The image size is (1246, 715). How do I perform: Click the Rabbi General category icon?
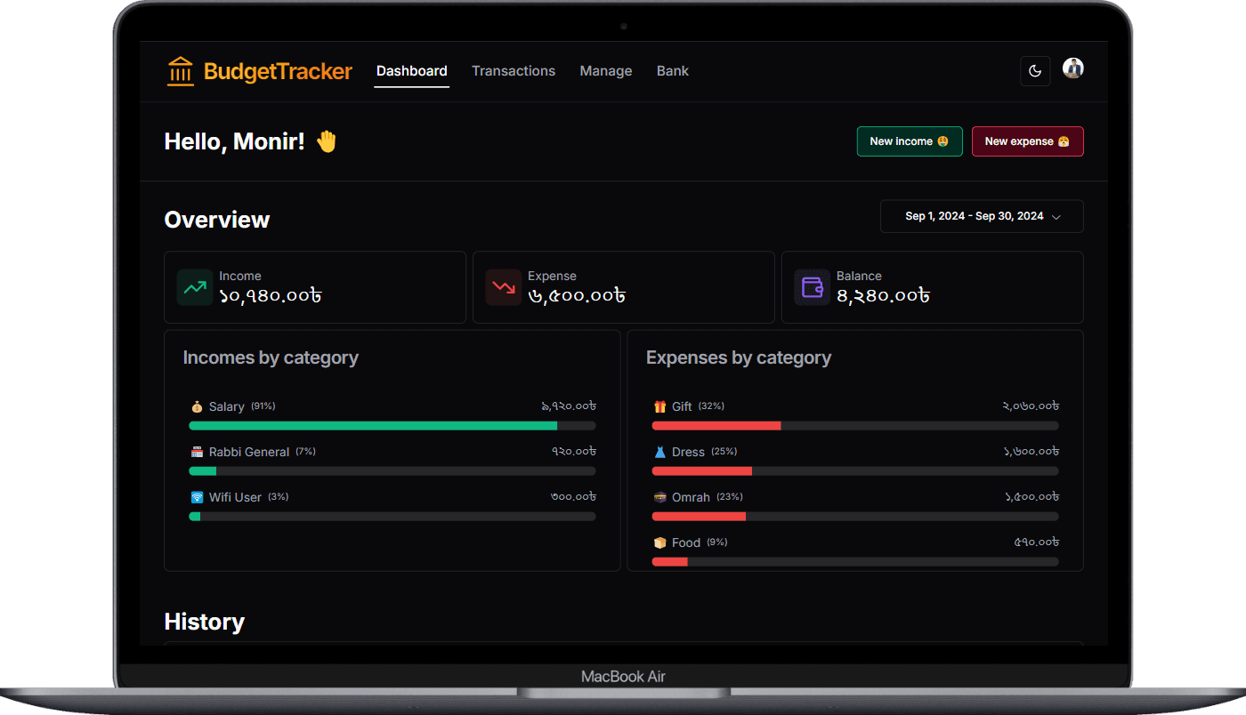tap(198, 452)
